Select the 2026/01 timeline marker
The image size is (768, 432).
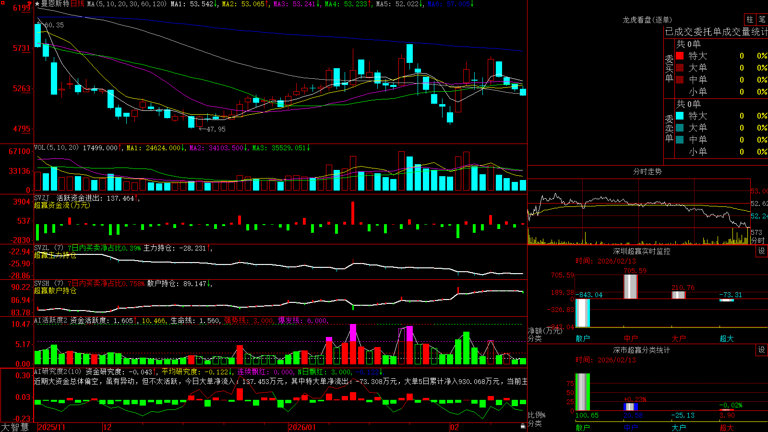[x=302, y=427]
